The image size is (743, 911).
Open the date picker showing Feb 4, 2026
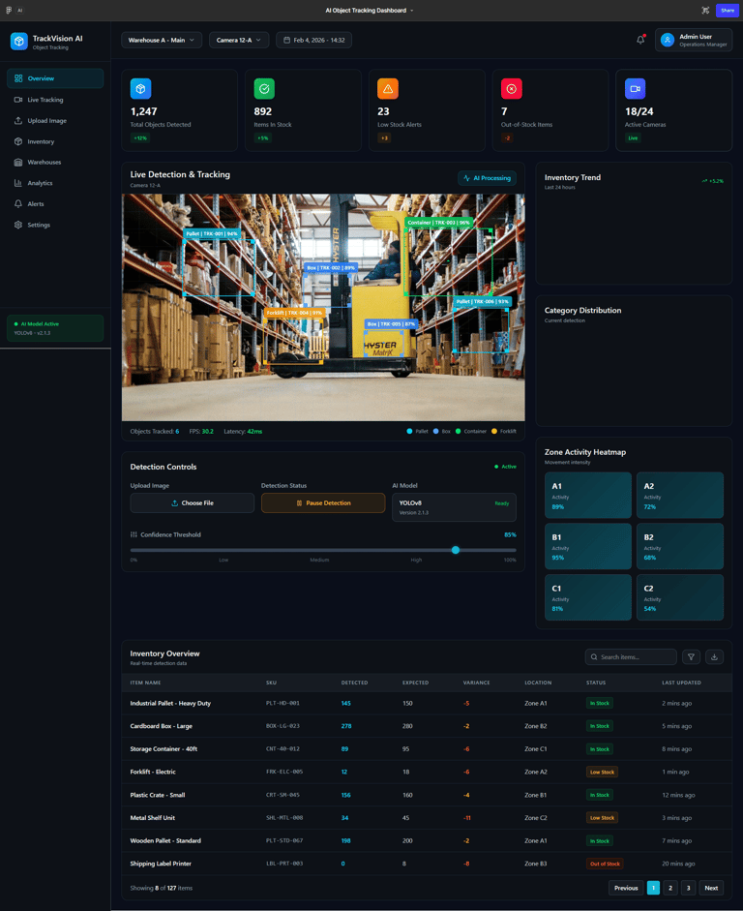point(313,41)
